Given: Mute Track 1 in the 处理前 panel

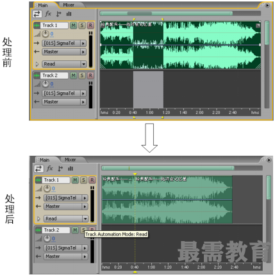Looking at the screenshot, I should (73, 26).
